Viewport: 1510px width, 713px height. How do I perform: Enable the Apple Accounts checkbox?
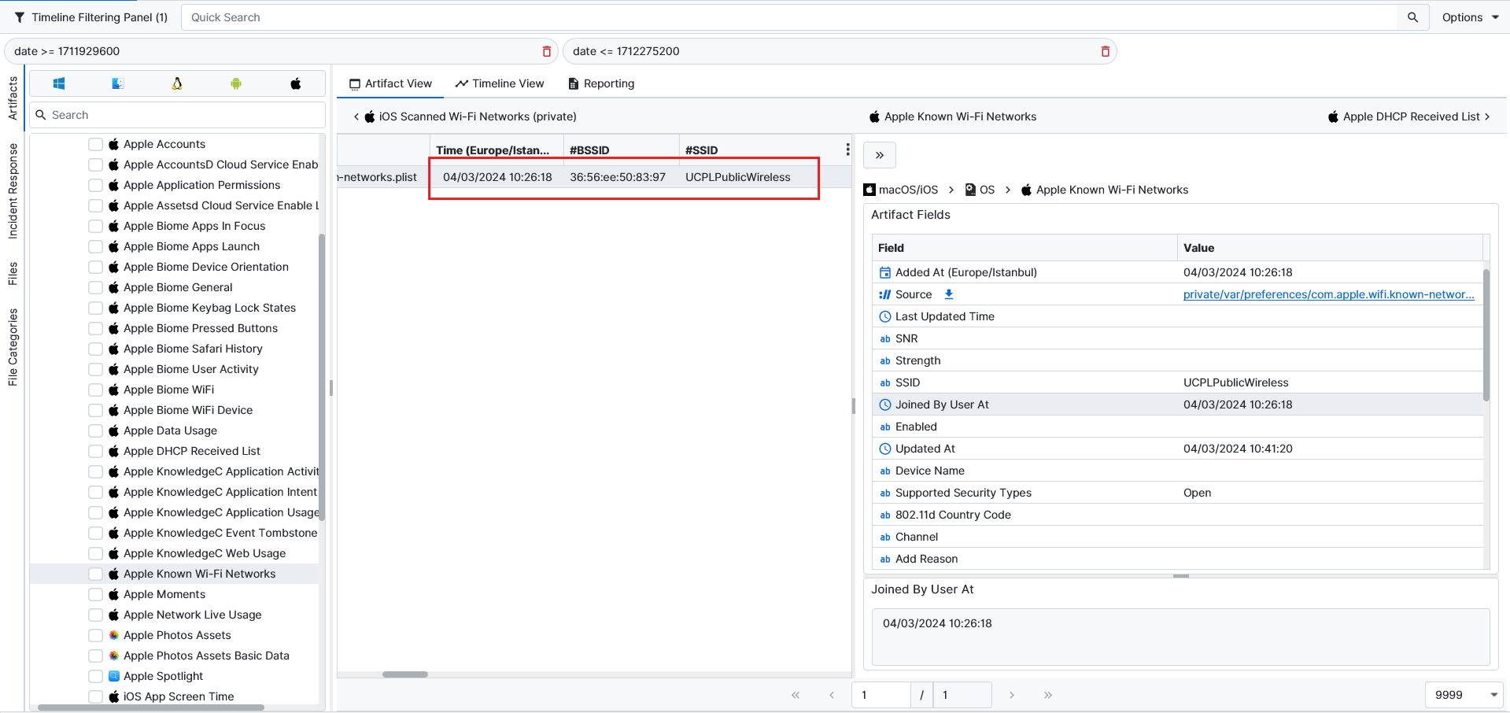(x=96, y=144)
